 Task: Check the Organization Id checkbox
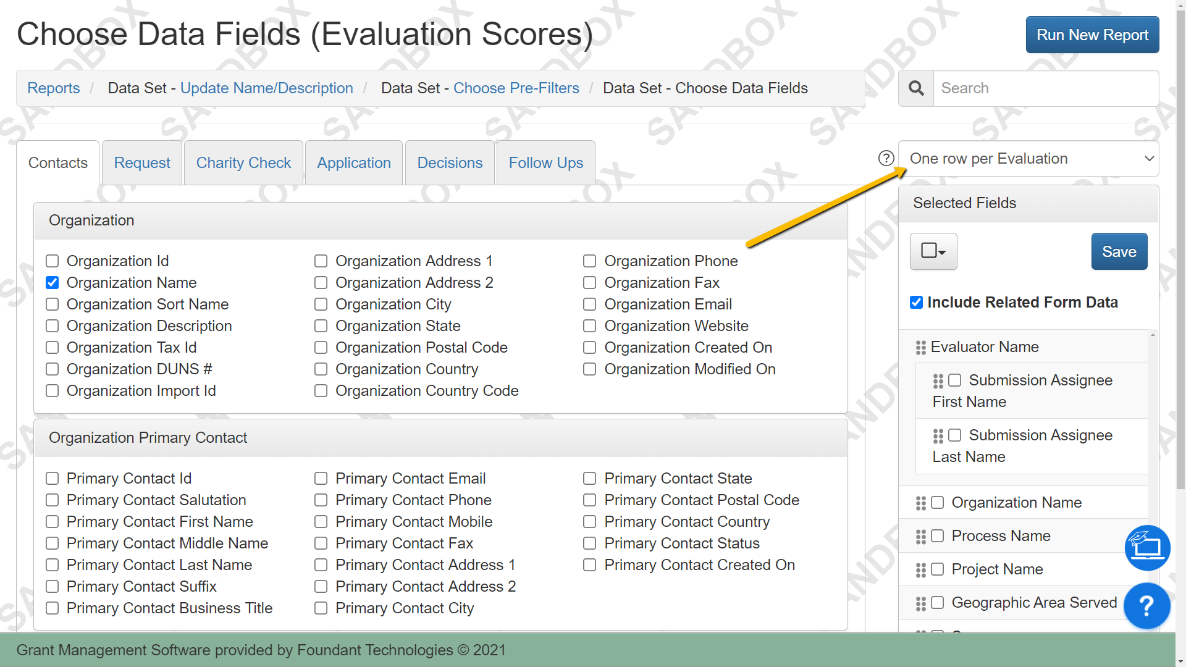coord(53,261)
